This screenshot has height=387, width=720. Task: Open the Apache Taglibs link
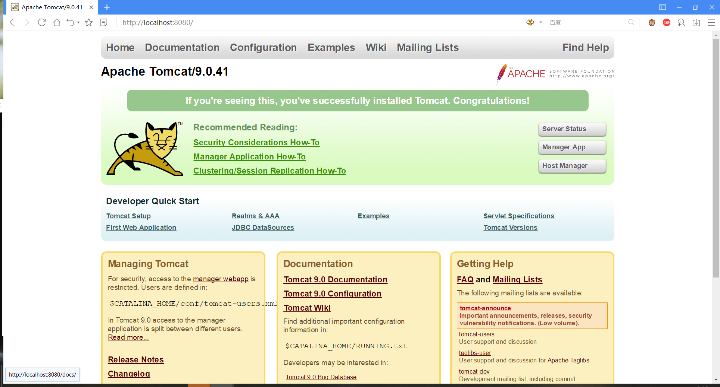coord(568,361)
